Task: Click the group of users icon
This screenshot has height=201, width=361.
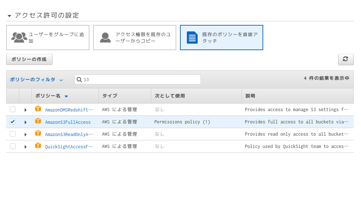Action: (x=19, y=38)
